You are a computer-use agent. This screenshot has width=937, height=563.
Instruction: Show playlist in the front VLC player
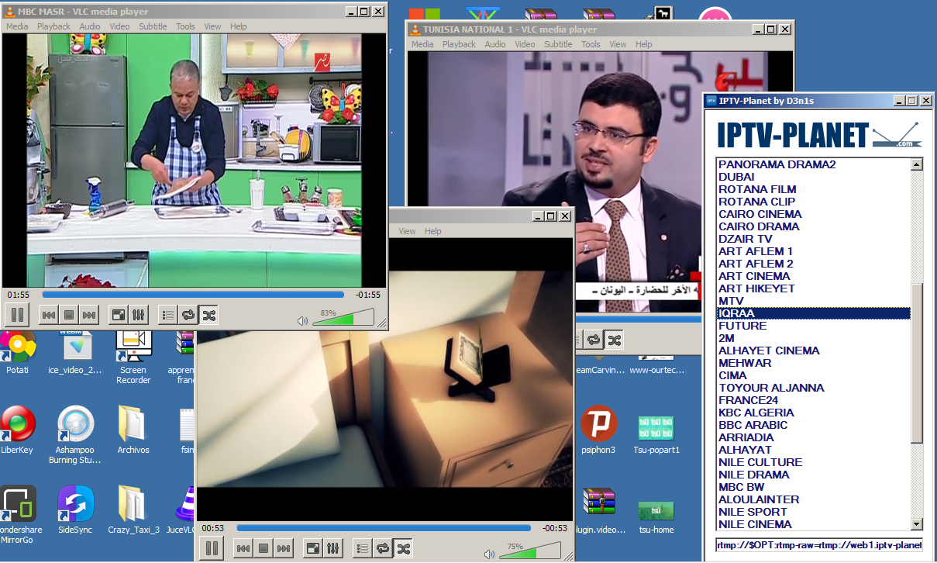(363, 548)
